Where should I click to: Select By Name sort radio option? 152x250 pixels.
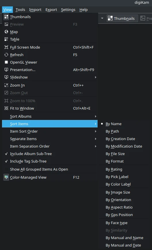pos(102,124)
